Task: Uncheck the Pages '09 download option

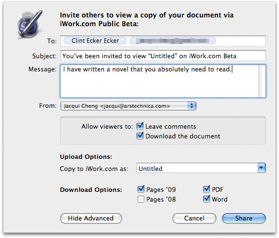Action: [x=141, y=189]
